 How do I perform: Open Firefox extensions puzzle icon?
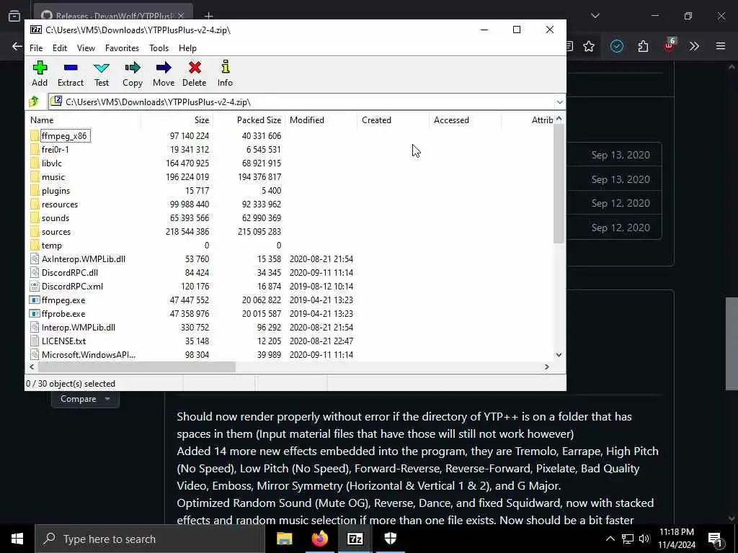pyautogui.click(x=643, y=46)
